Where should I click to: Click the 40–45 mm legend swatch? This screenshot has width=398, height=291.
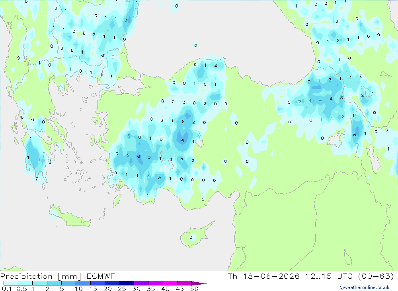[170, 283]
